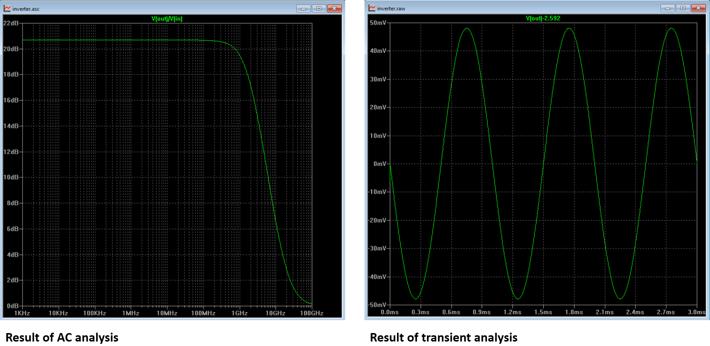Click the LTspice icon in inverter.asc title bar
The image size is (710, 346).
coord(7,8)
